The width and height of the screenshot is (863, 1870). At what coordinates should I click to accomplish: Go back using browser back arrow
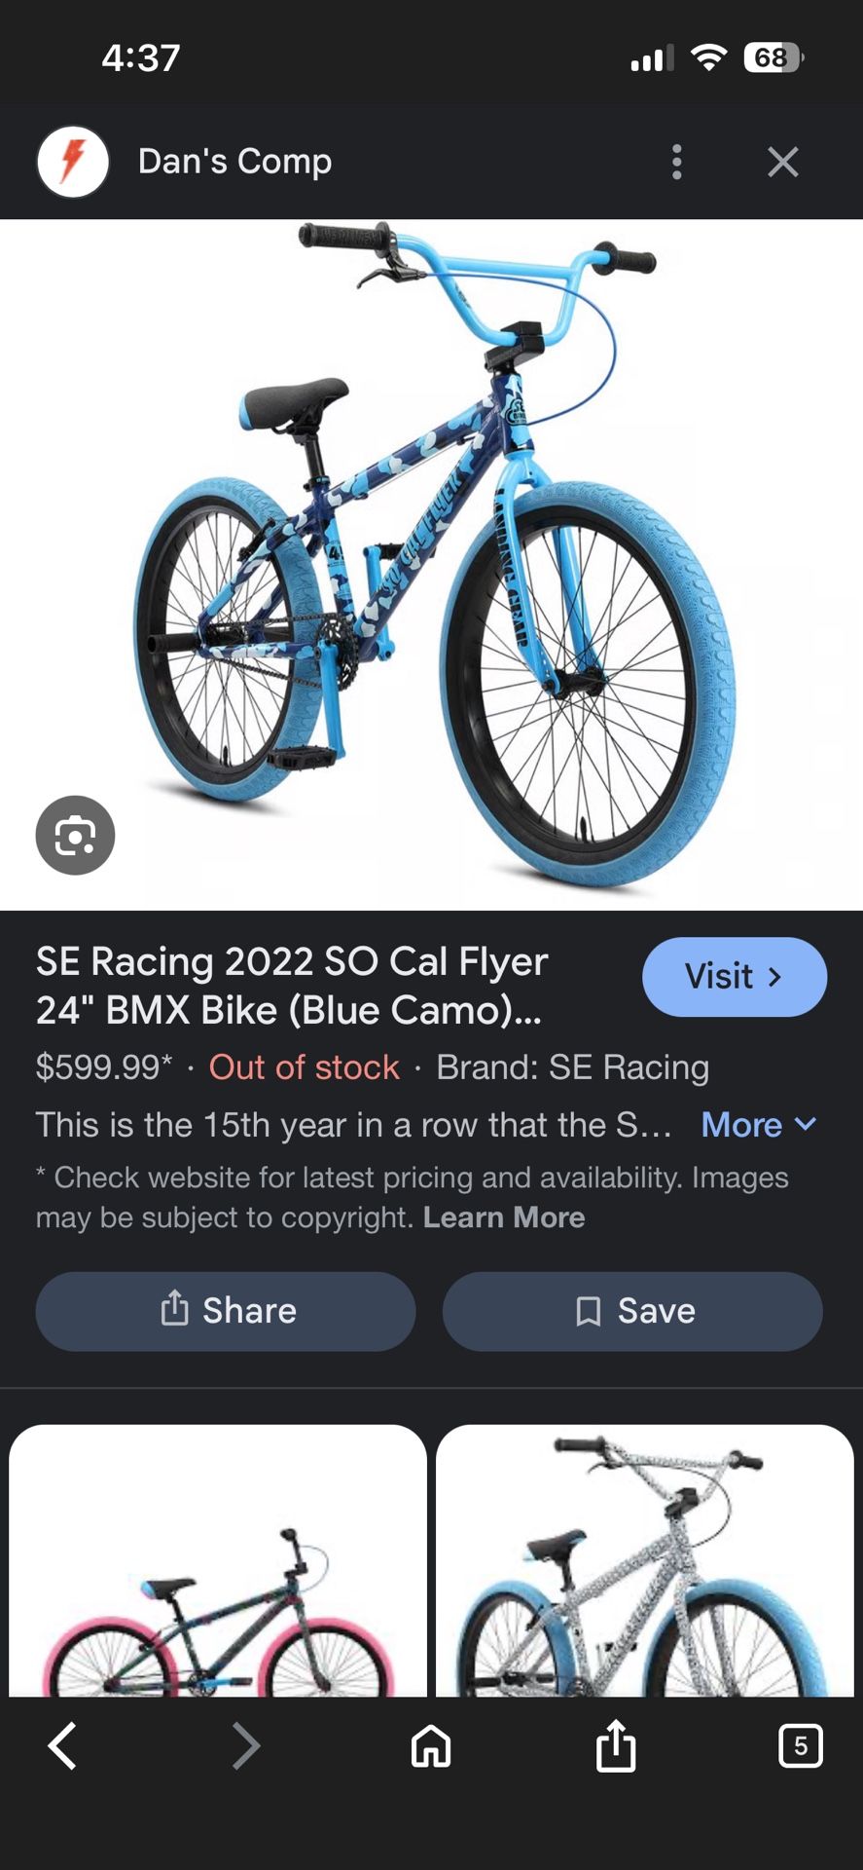point(62,1745)
